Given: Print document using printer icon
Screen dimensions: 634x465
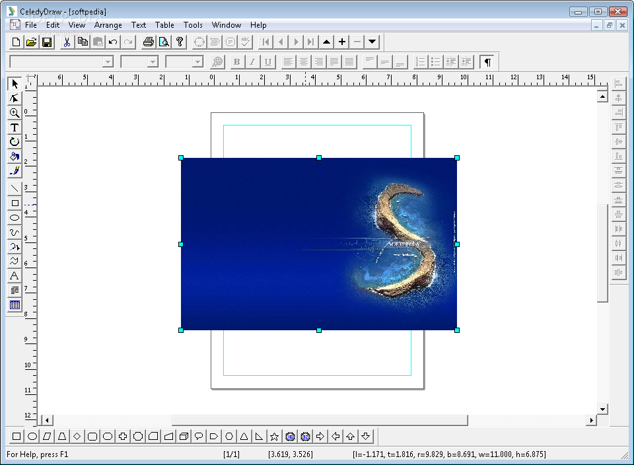Looking at the screenshot, I should (149, 42).
